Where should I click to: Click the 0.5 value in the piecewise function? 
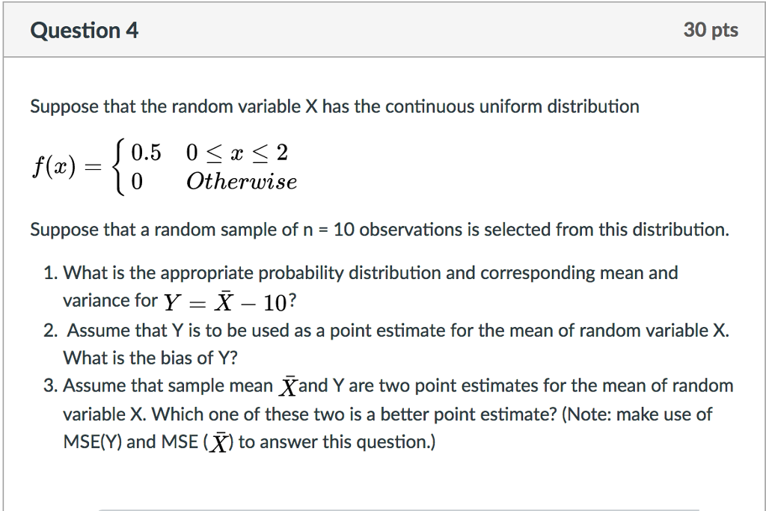point(146,153)
